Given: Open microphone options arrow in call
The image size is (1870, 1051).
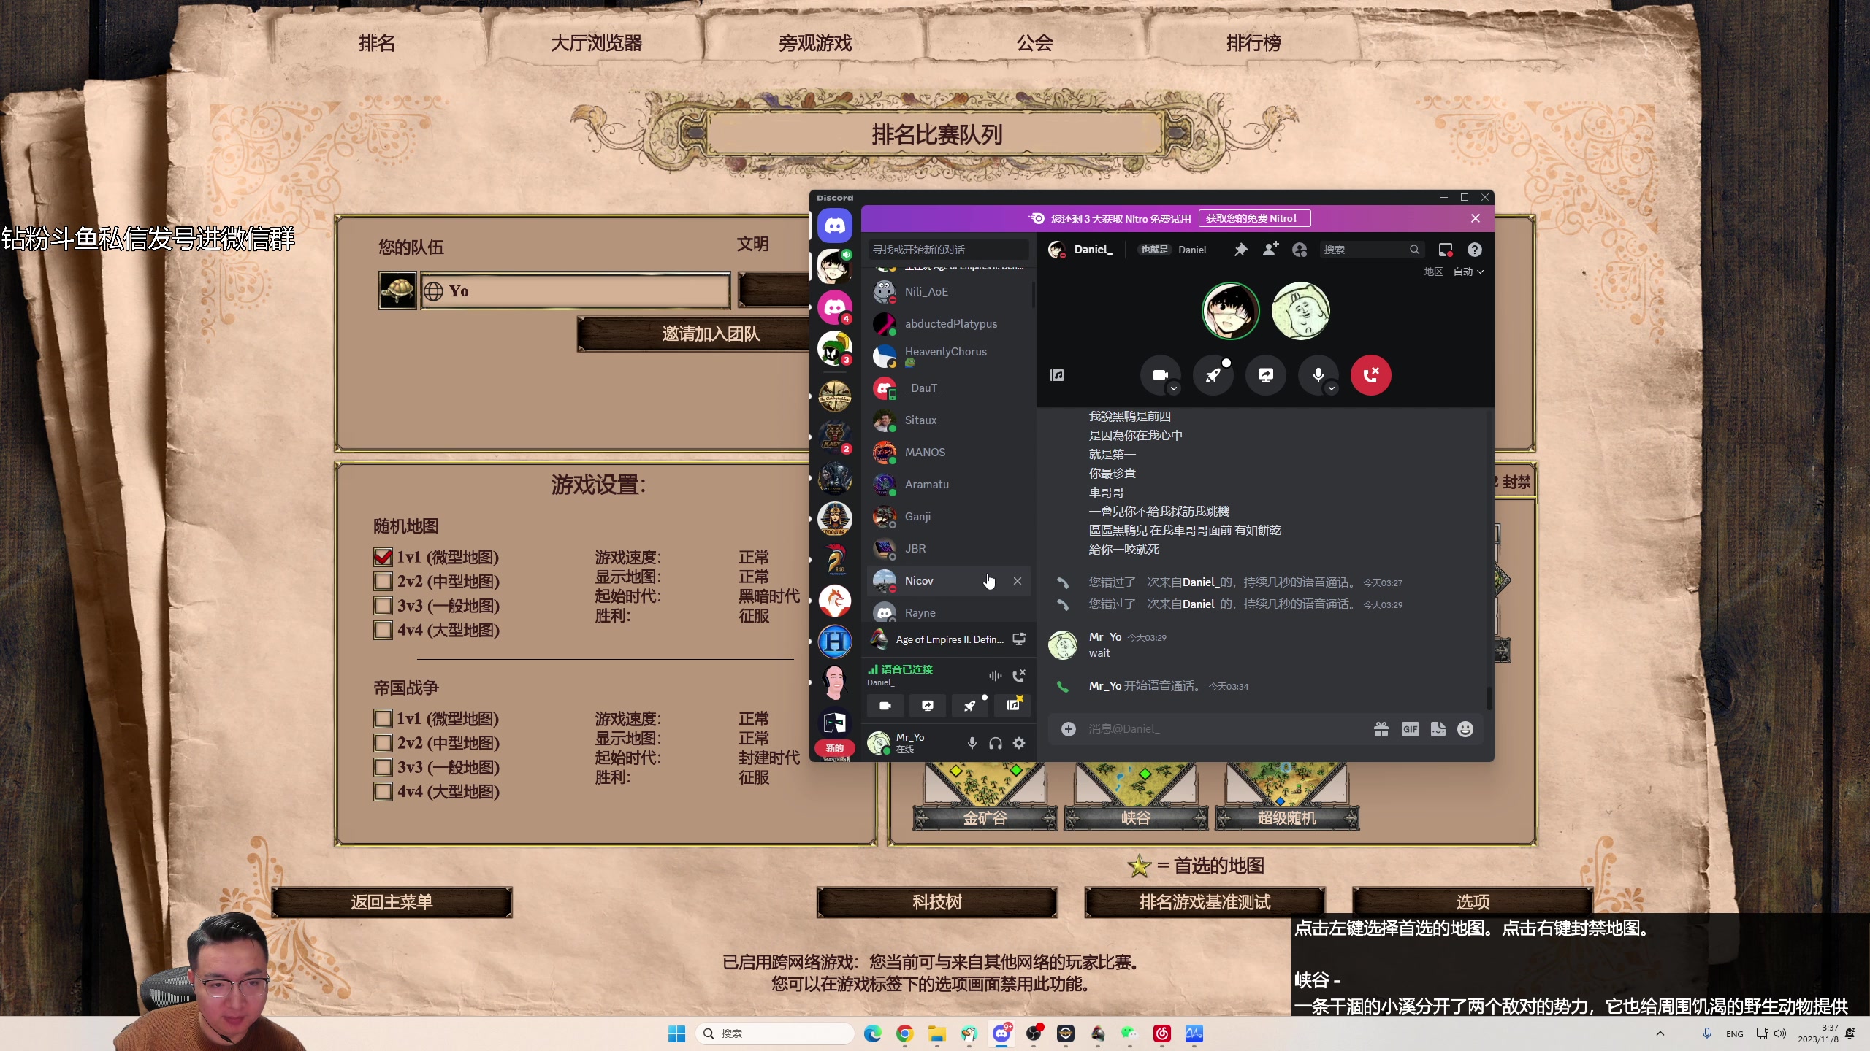Looking at the screenshot, I should click(x=1332, y=388).
